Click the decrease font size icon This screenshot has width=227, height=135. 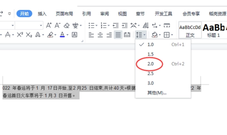(x=57, y=26)
